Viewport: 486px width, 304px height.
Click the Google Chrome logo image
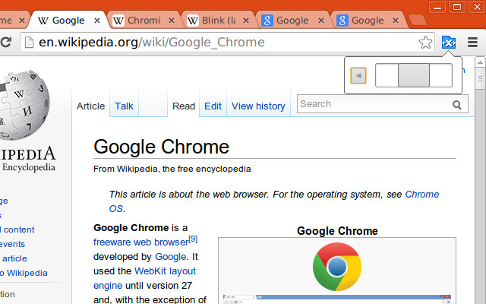337,267
